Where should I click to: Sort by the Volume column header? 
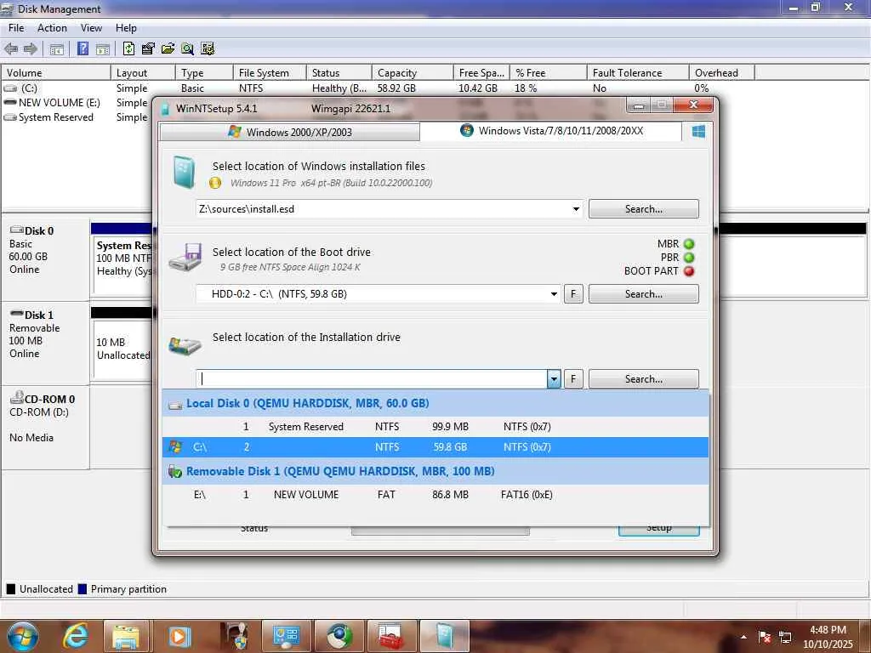(x=55, y=73)
